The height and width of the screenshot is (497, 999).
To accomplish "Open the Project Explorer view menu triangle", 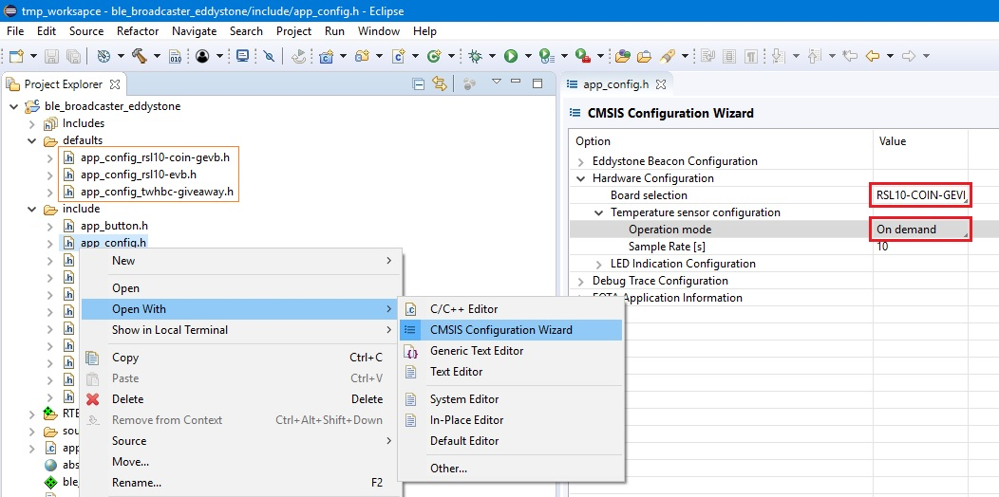I will (x=497, y=83).
